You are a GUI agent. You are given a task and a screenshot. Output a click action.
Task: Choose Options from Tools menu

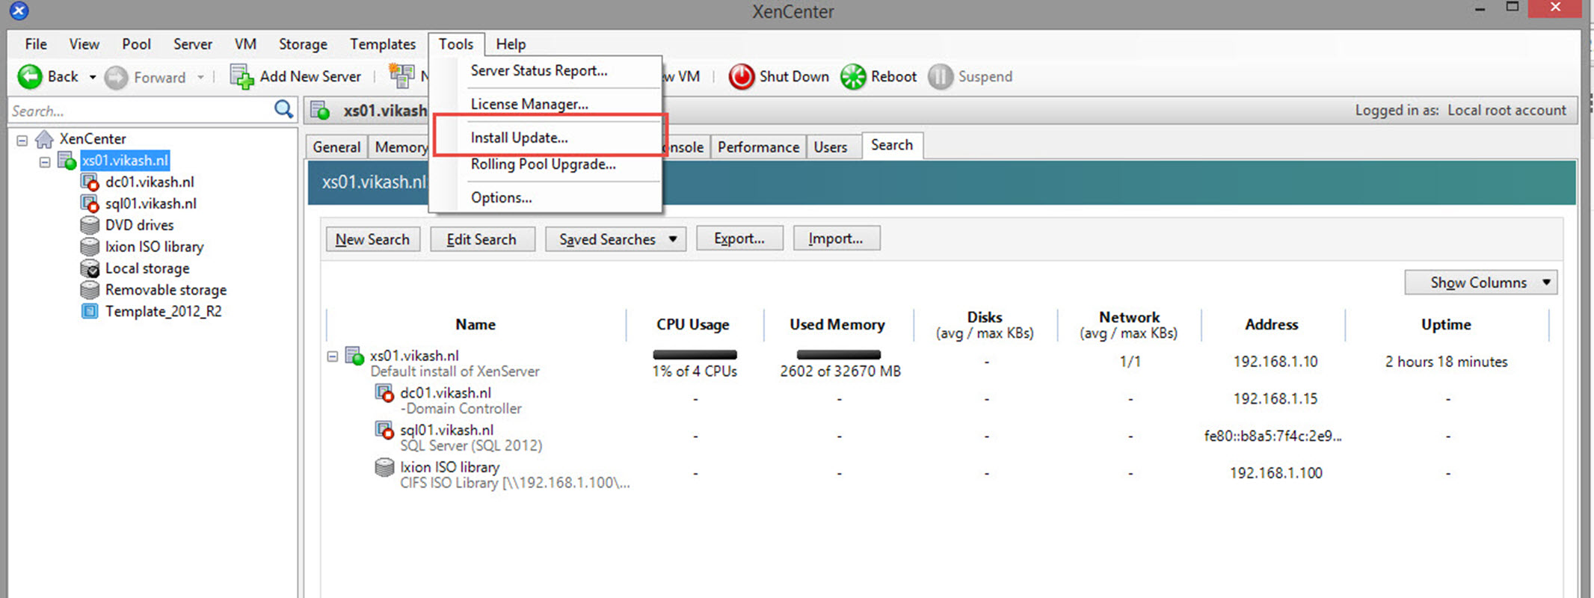tap(547, 198)
